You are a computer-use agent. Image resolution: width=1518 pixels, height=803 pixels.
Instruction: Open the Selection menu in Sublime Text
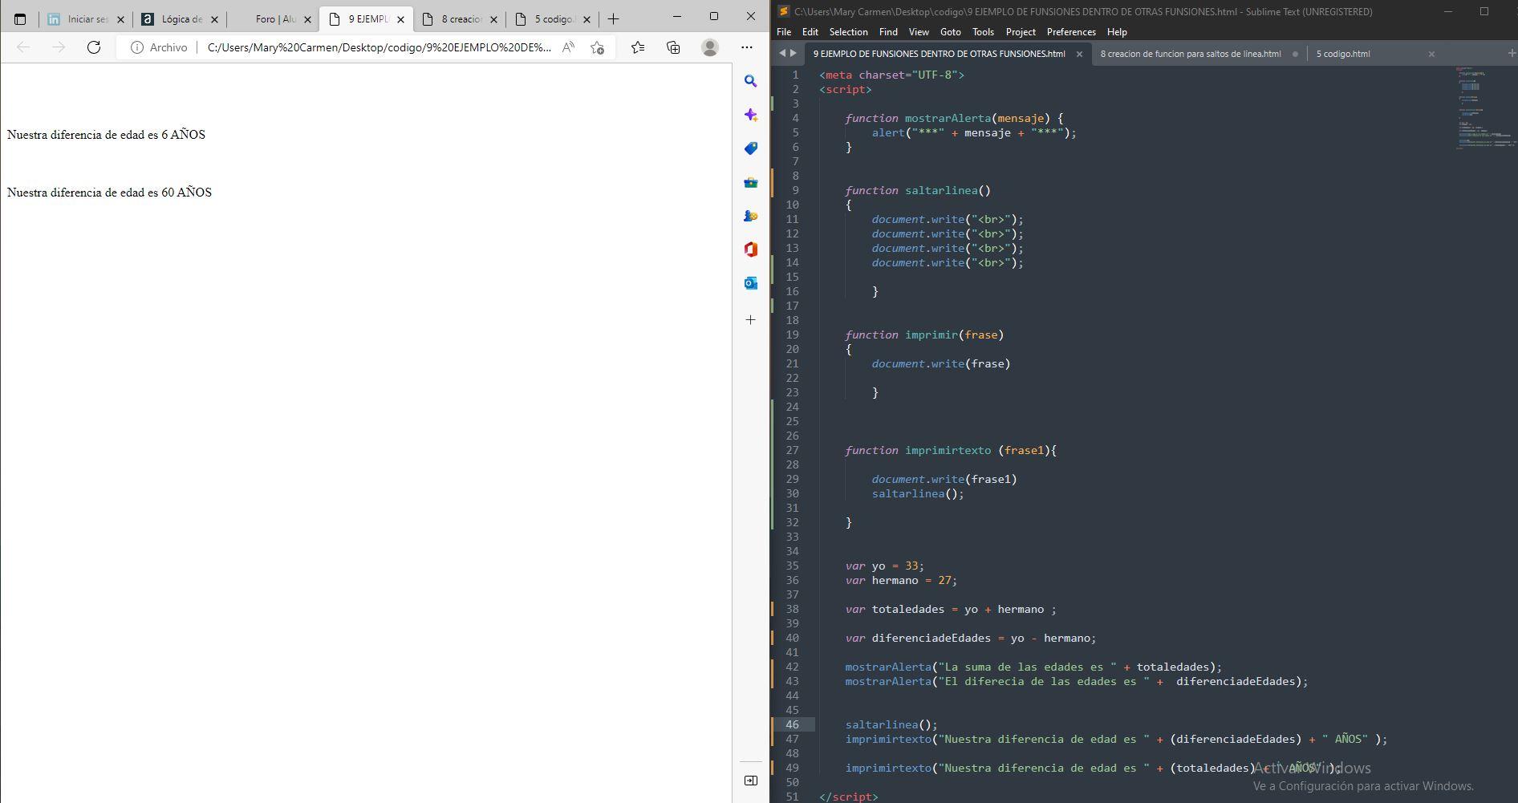(x=848, y=32)
